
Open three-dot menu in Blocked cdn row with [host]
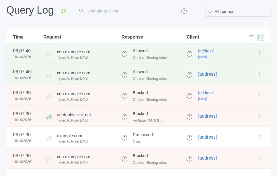(259, 95)
